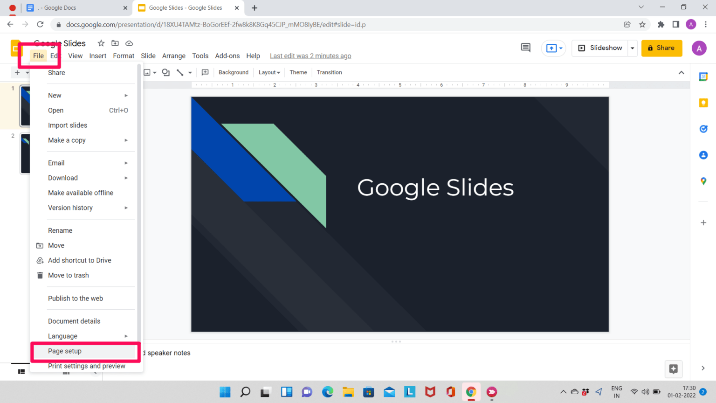Click Rename in File menu

pos(85,231)
